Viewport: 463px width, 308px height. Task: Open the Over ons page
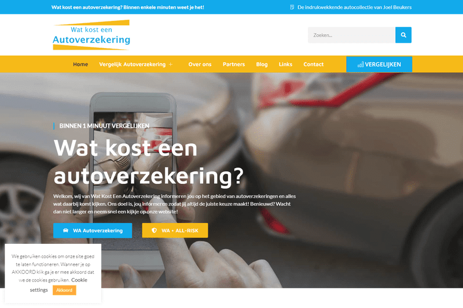tap(200, 64)
